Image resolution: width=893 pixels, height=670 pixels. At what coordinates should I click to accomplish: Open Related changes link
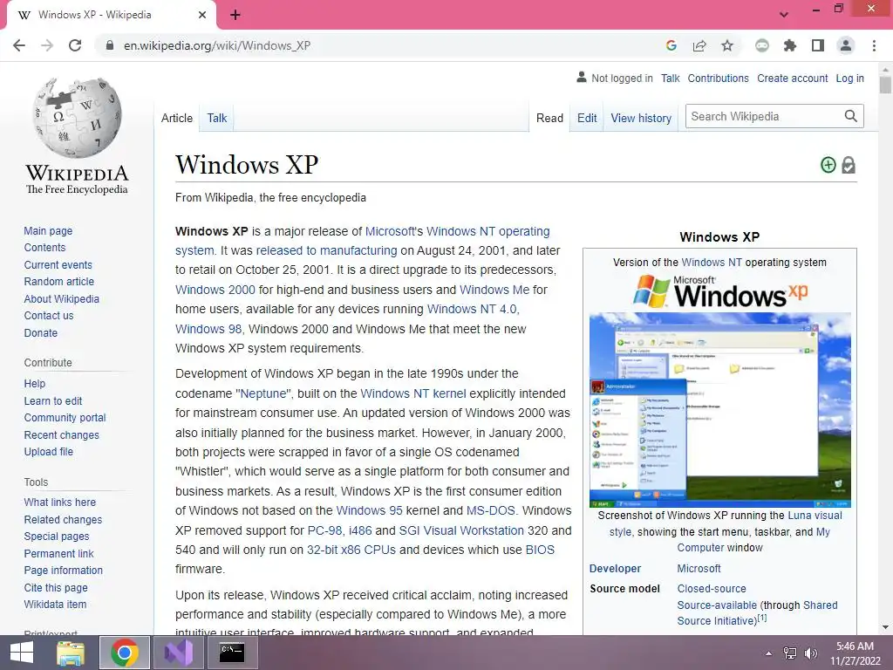(x=63, y=520)
